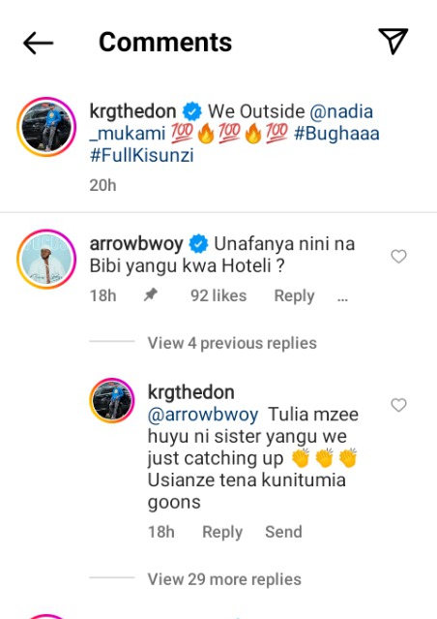The image size is (437, 619).
Task: Like arrowbwoy's comment with the heart
Action: click(398, 256)
